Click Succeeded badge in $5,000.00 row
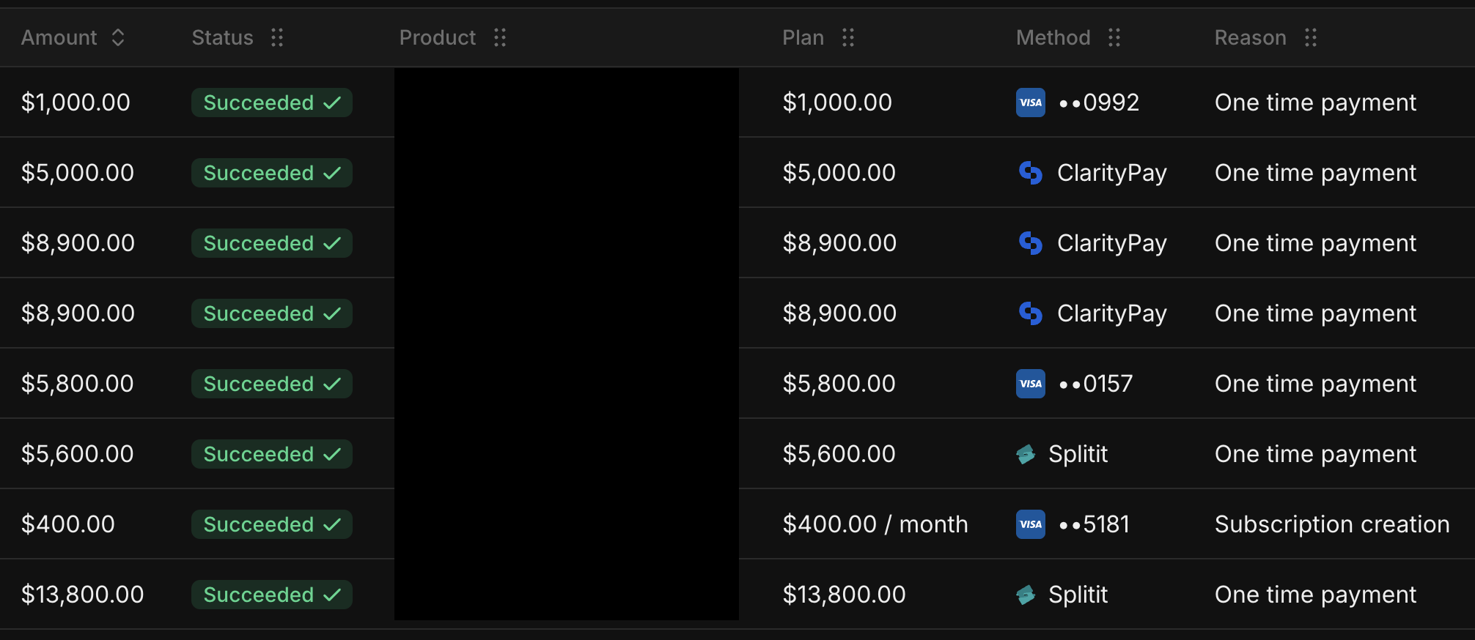This screenshot has height=640, width=1475. [x=272, y=173]
